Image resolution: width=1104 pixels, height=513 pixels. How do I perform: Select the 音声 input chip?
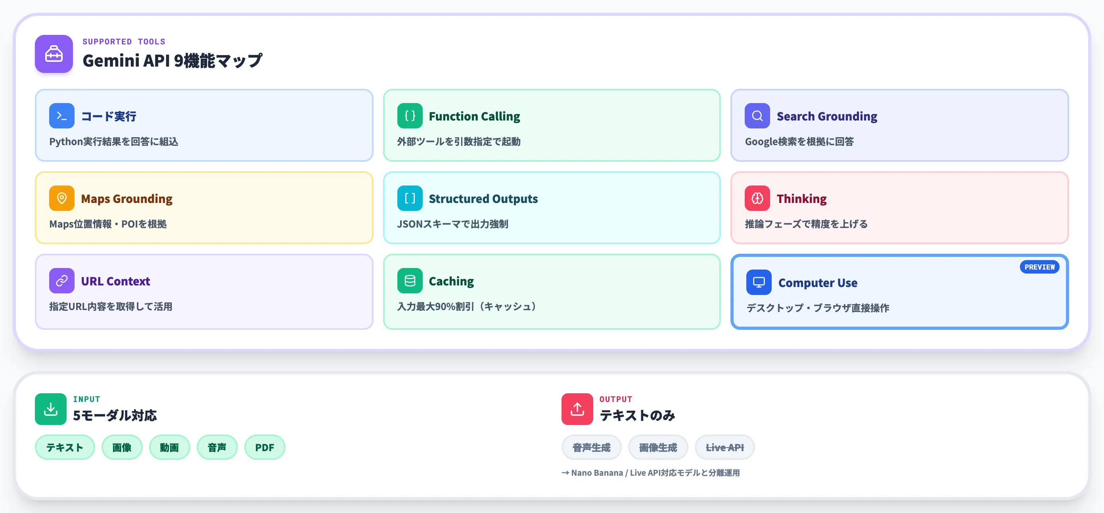pos(217,448)
